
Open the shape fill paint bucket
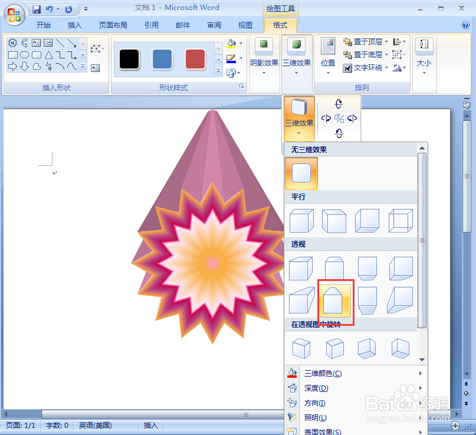pyautogui.click(x=231, y=44)
